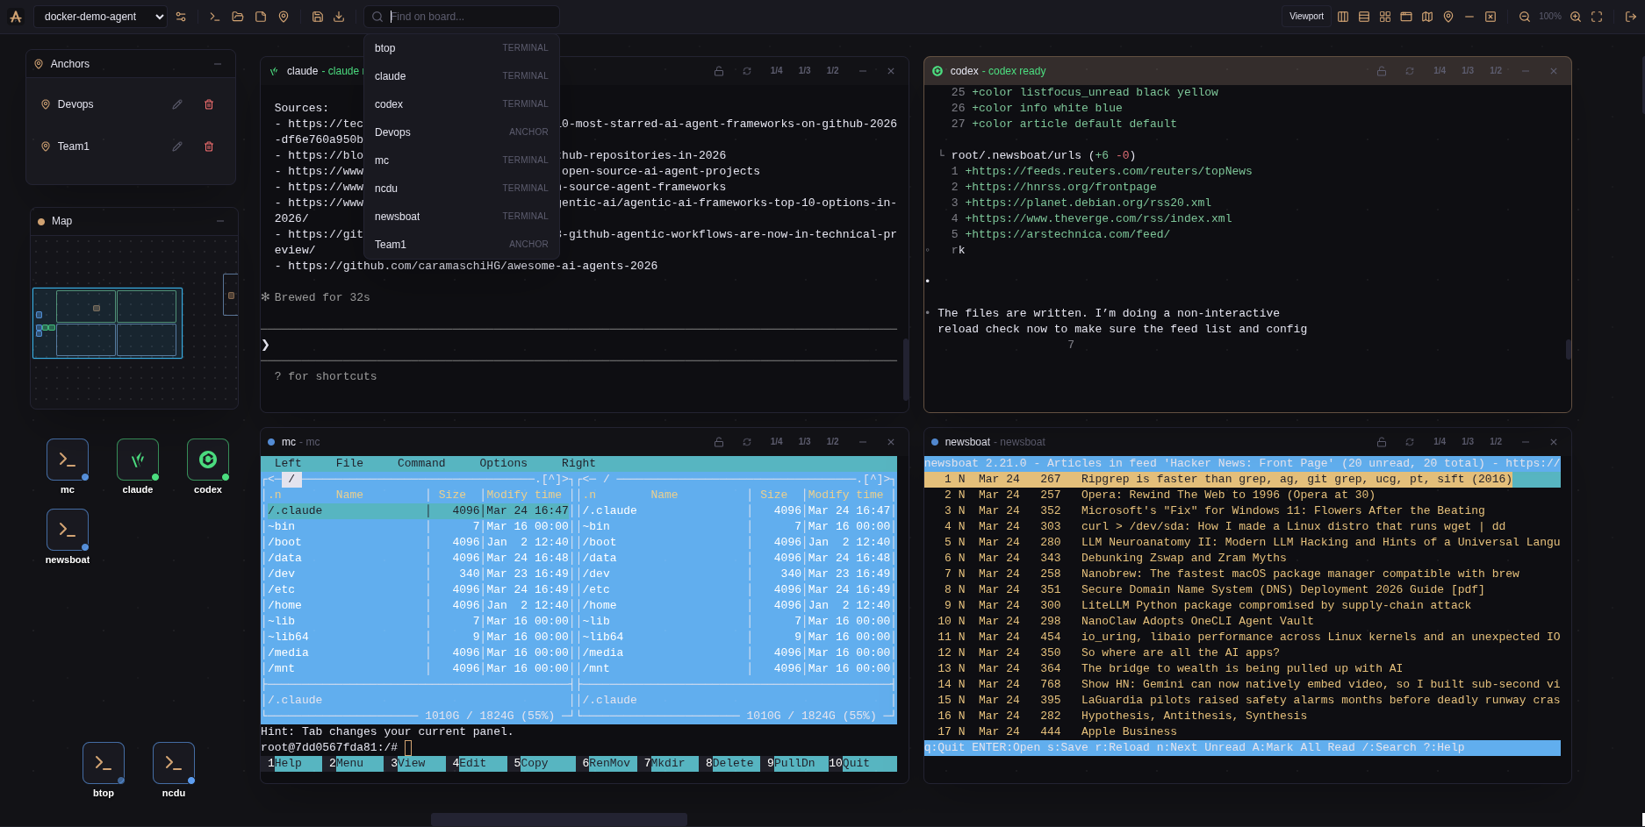Click the fullscreen fit icon

click(x=1597, y=17)
